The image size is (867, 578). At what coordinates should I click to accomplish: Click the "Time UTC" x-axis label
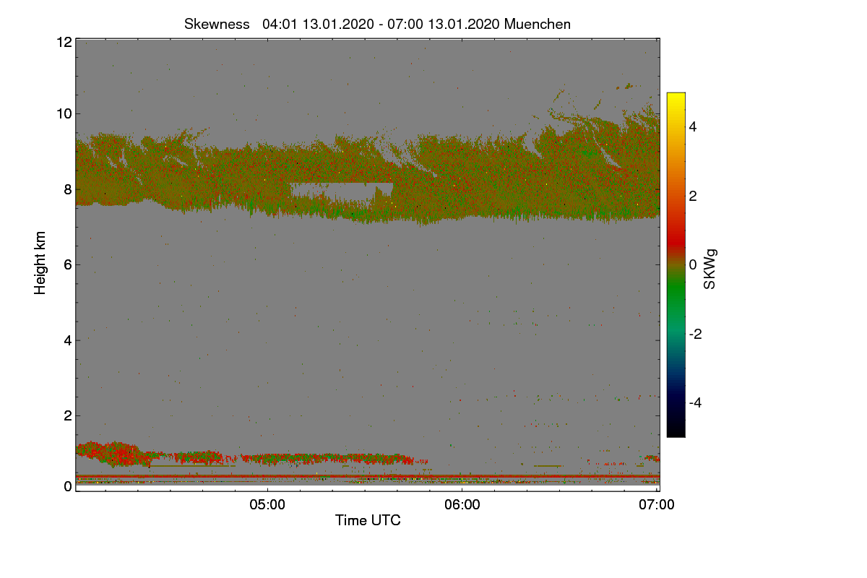pos(368,520)
